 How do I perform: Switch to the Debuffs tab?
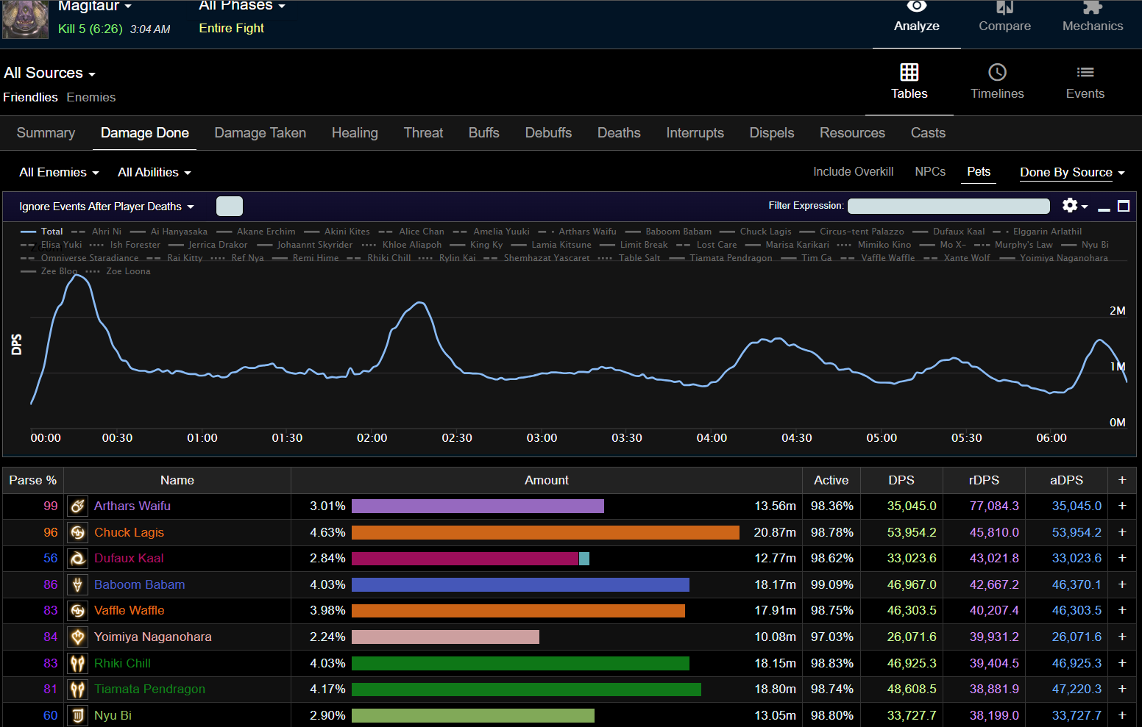[548, 133]
